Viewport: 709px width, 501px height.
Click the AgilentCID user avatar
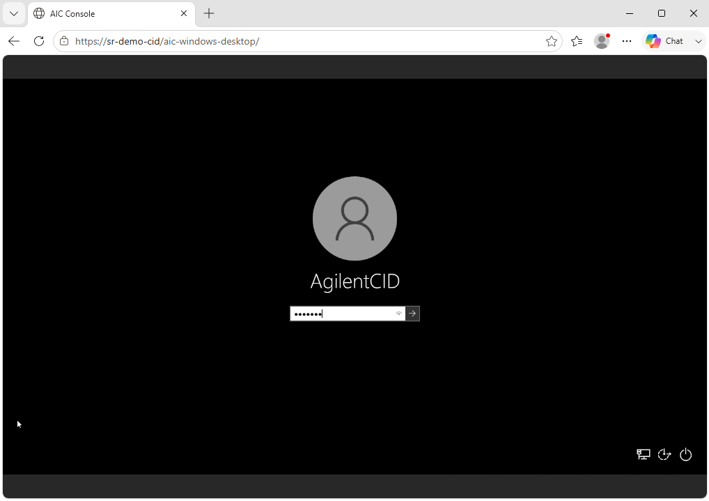point(354,219)
